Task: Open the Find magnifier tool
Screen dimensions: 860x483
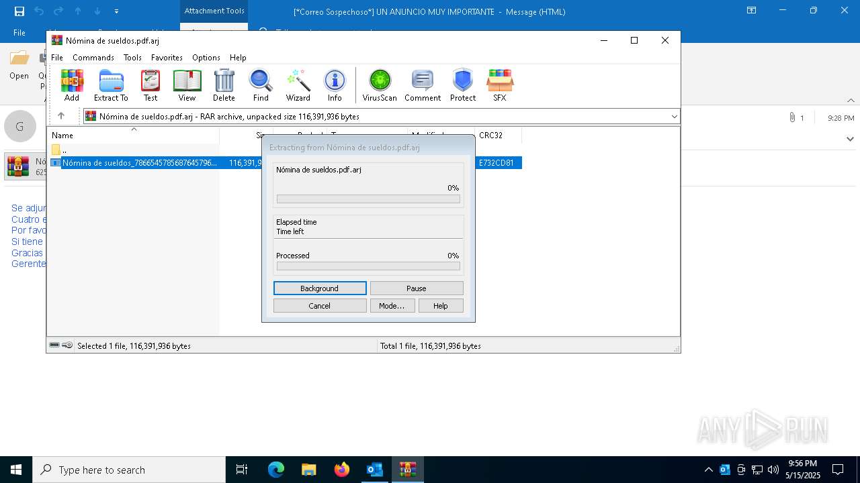Action: (261, 85)
